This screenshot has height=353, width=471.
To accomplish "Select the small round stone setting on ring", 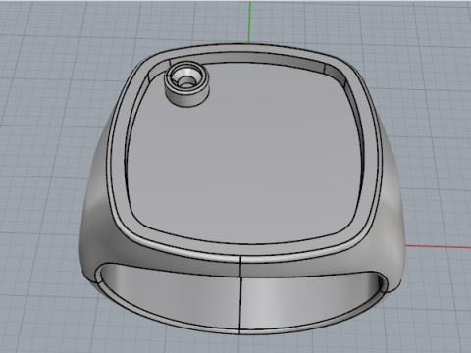I will (x=186, y=84).
